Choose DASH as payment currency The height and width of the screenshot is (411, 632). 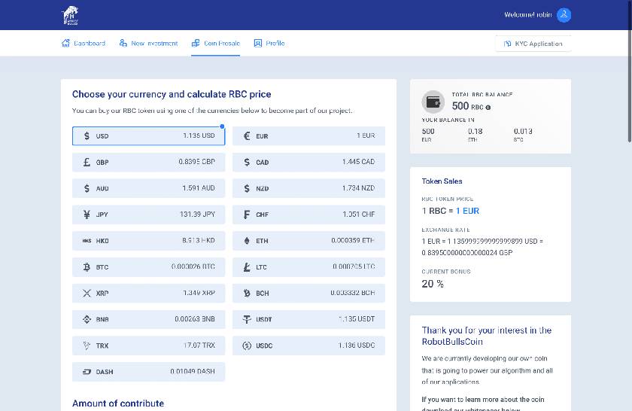(x=148, y=372)
